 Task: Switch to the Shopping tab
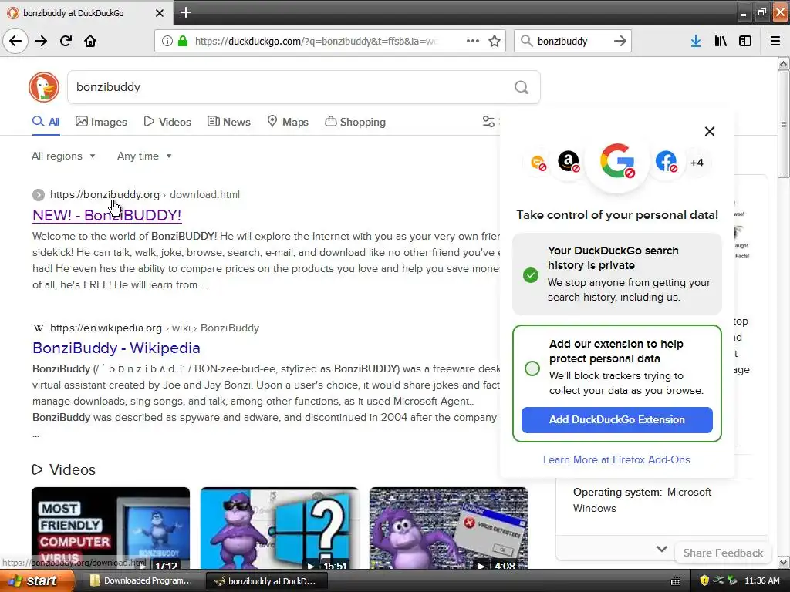click(x=355, y=122)
